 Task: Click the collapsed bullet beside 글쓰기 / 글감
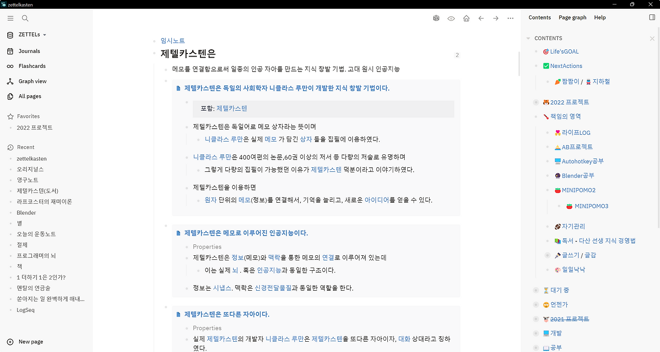coord(548,255)
